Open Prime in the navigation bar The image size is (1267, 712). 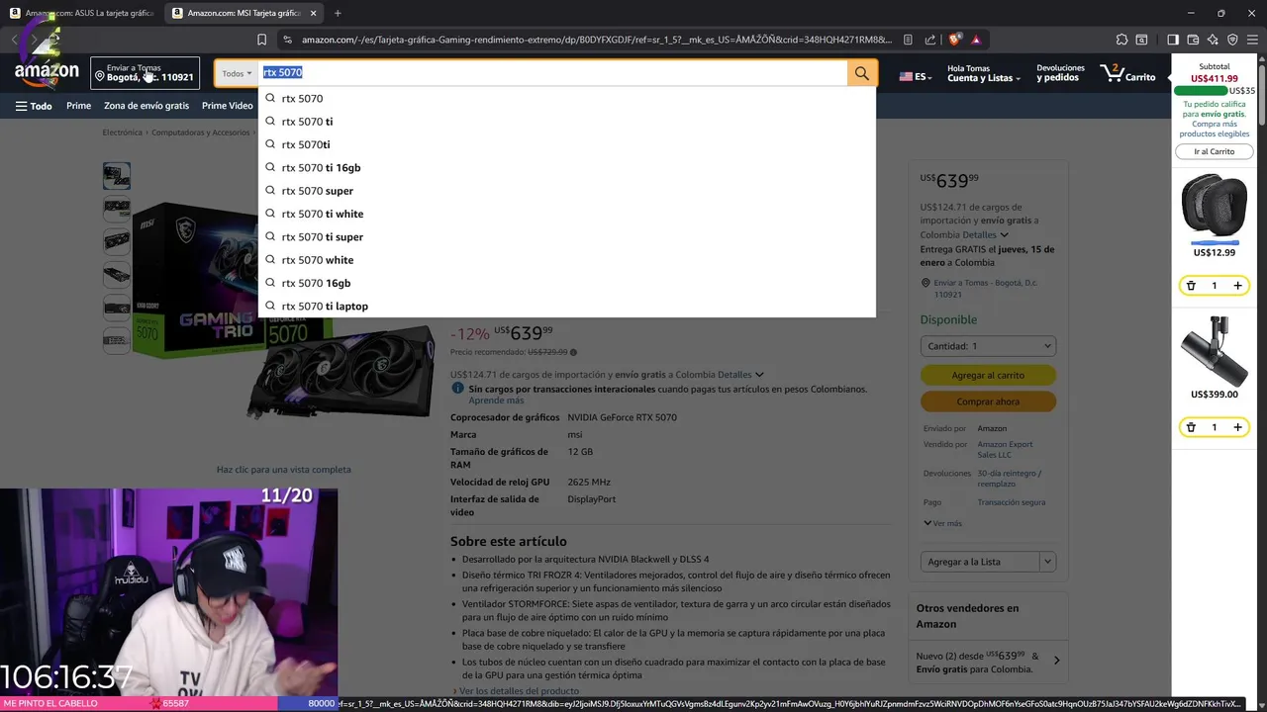pos(78,106)
